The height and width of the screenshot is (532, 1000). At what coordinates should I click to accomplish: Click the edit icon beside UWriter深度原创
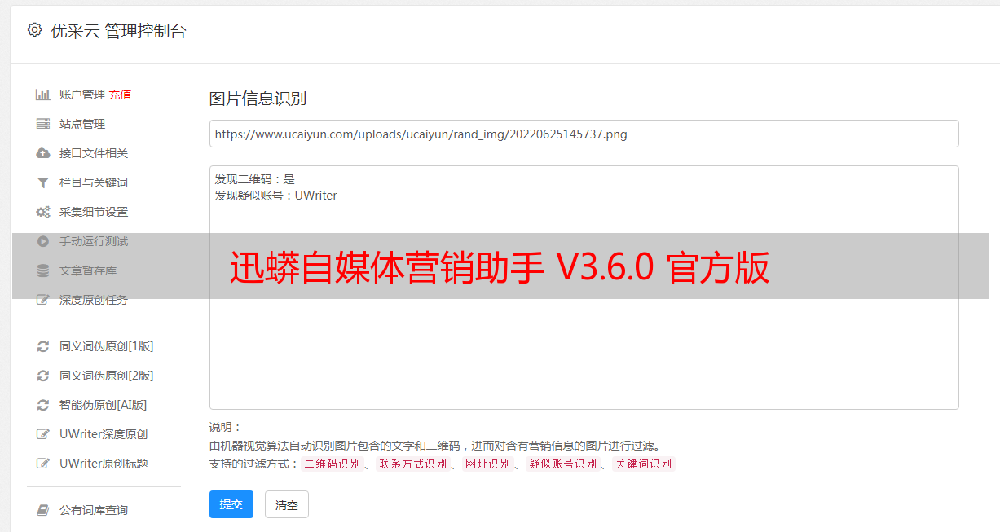(43, 434)
